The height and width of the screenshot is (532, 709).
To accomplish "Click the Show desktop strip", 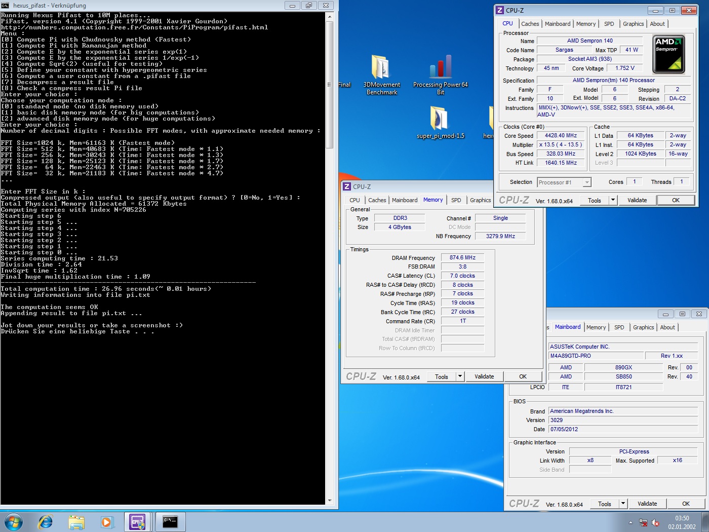I will [x=705, y=522].
